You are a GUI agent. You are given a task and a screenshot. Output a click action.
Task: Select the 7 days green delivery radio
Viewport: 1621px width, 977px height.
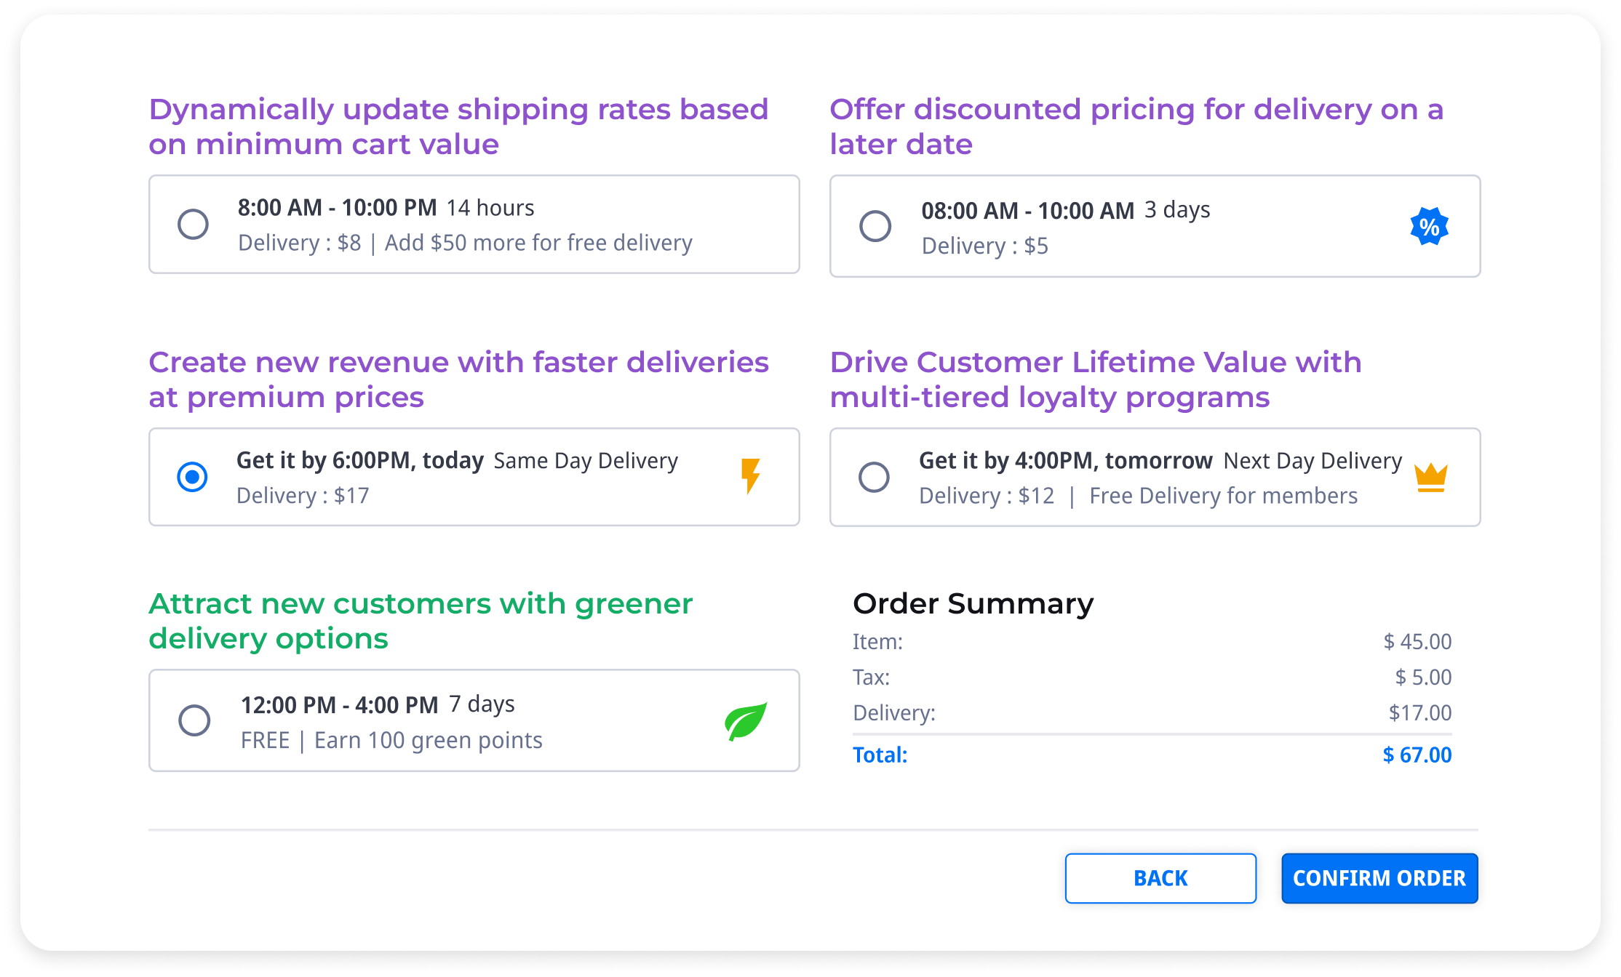pyautogui.click(x=194, y=720)
